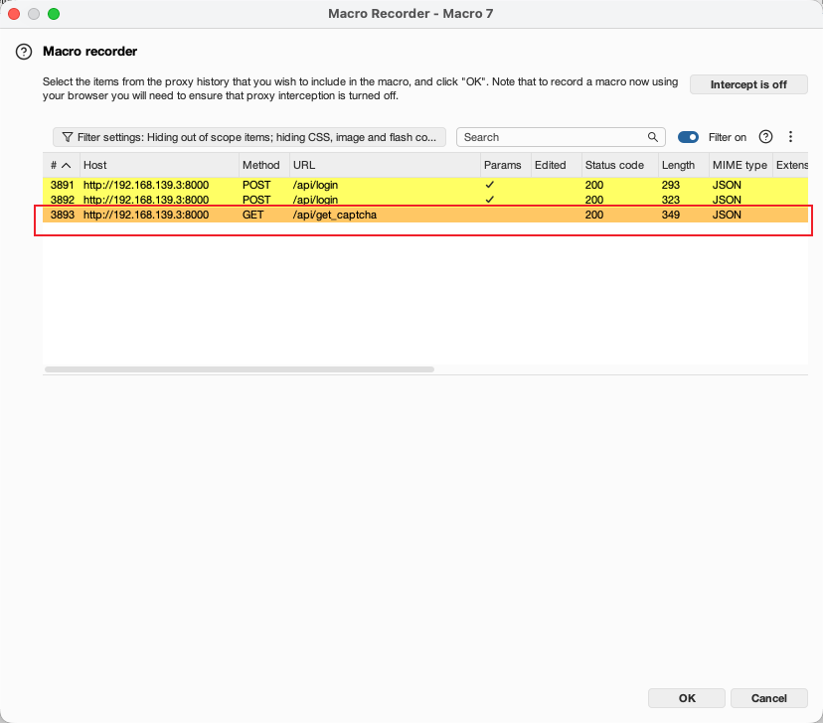Sort by Edited column header
The image size is (823, 723).
pos(557,165)
